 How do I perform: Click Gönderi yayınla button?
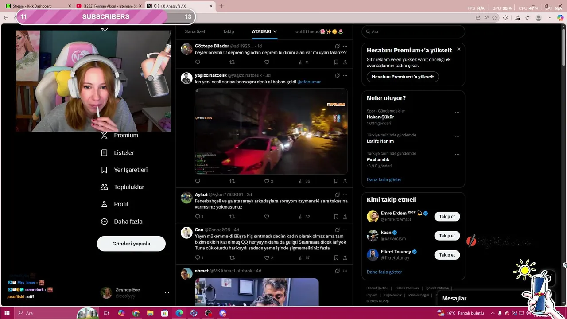coord(131,244)
